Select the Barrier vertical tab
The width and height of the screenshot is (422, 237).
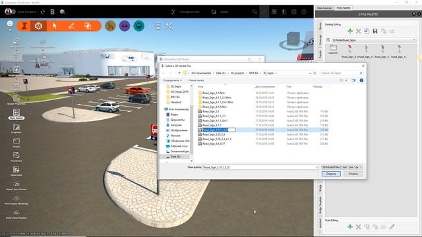pos(320,26)
